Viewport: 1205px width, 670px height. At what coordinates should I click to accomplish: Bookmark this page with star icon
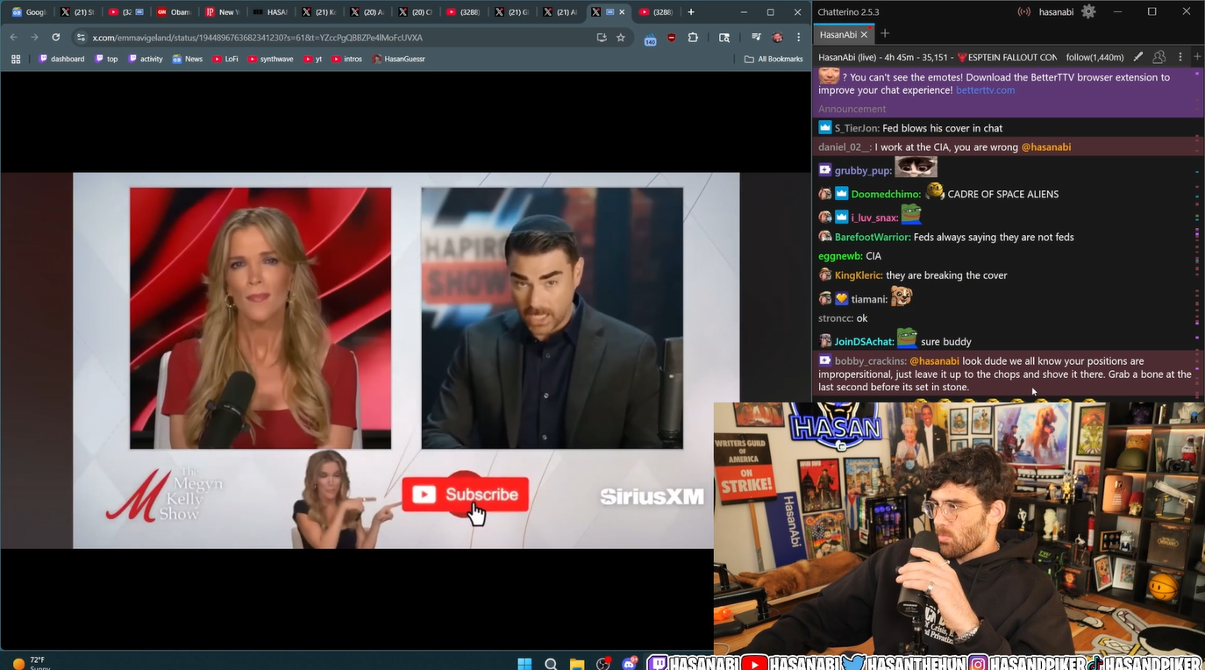click(x=621, y=38)
